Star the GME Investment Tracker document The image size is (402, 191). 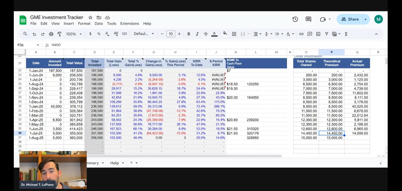(90, 17)
